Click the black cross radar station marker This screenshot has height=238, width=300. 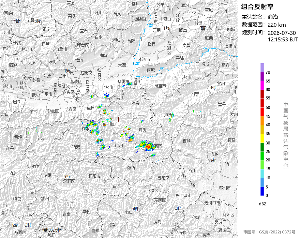(x=119, y=119)
